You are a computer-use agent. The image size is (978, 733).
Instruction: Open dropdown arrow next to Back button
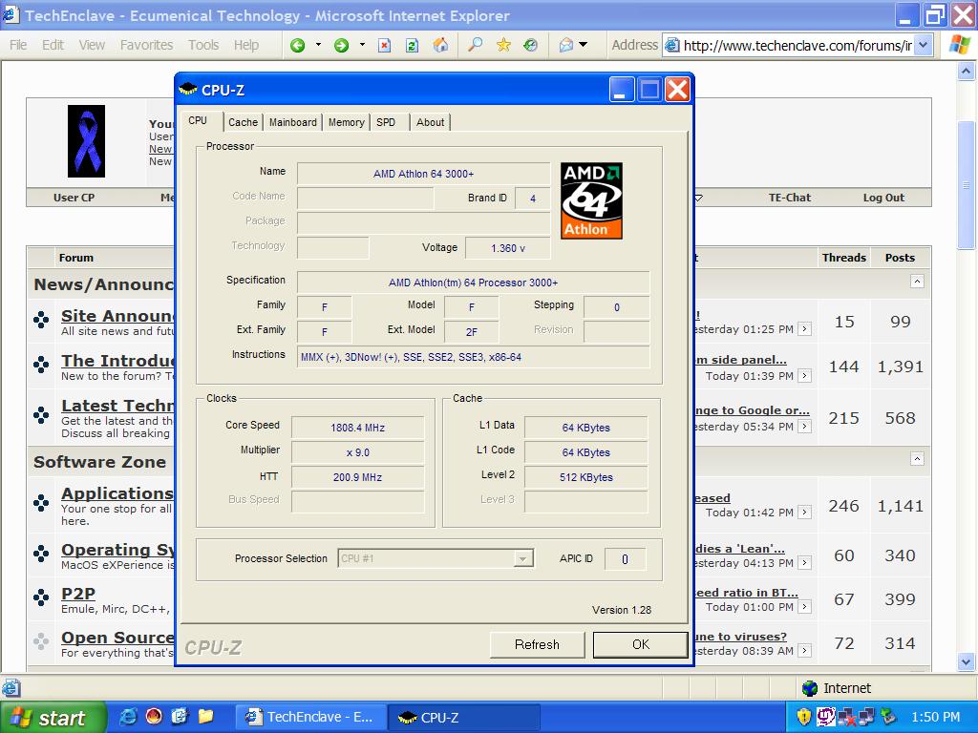[x=318, y=45]
